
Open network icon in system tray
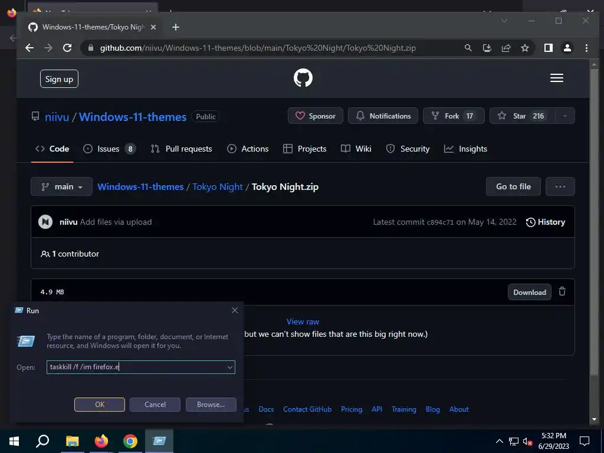point(514,441)
